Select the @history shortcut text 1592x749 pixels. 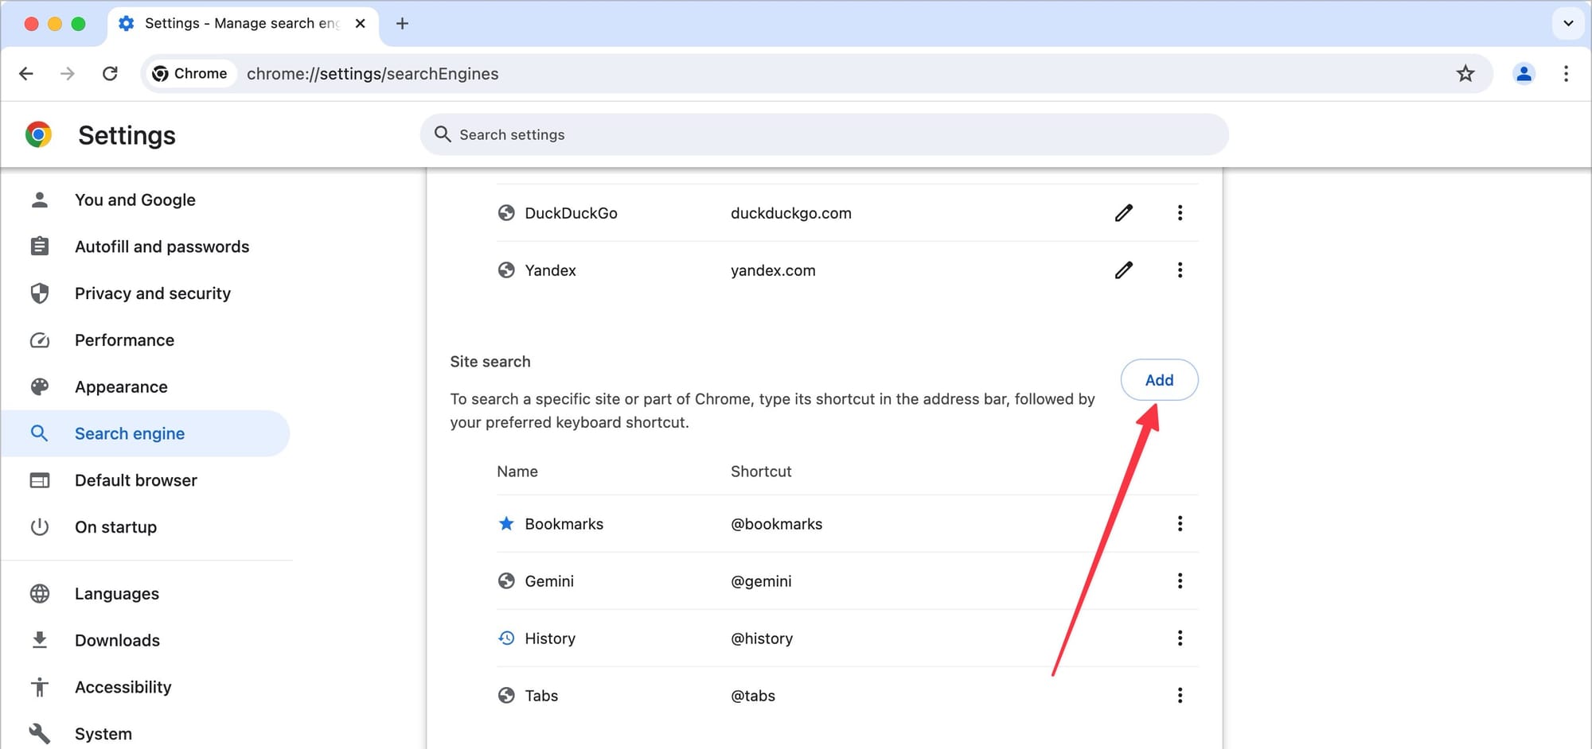762,638
